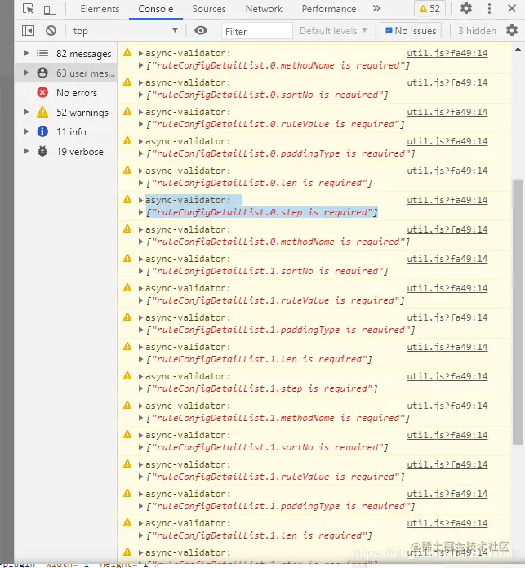Select text "ruleConfigDetailList.1.step is required"
The image size is (525, 568).
coord(261,388)
